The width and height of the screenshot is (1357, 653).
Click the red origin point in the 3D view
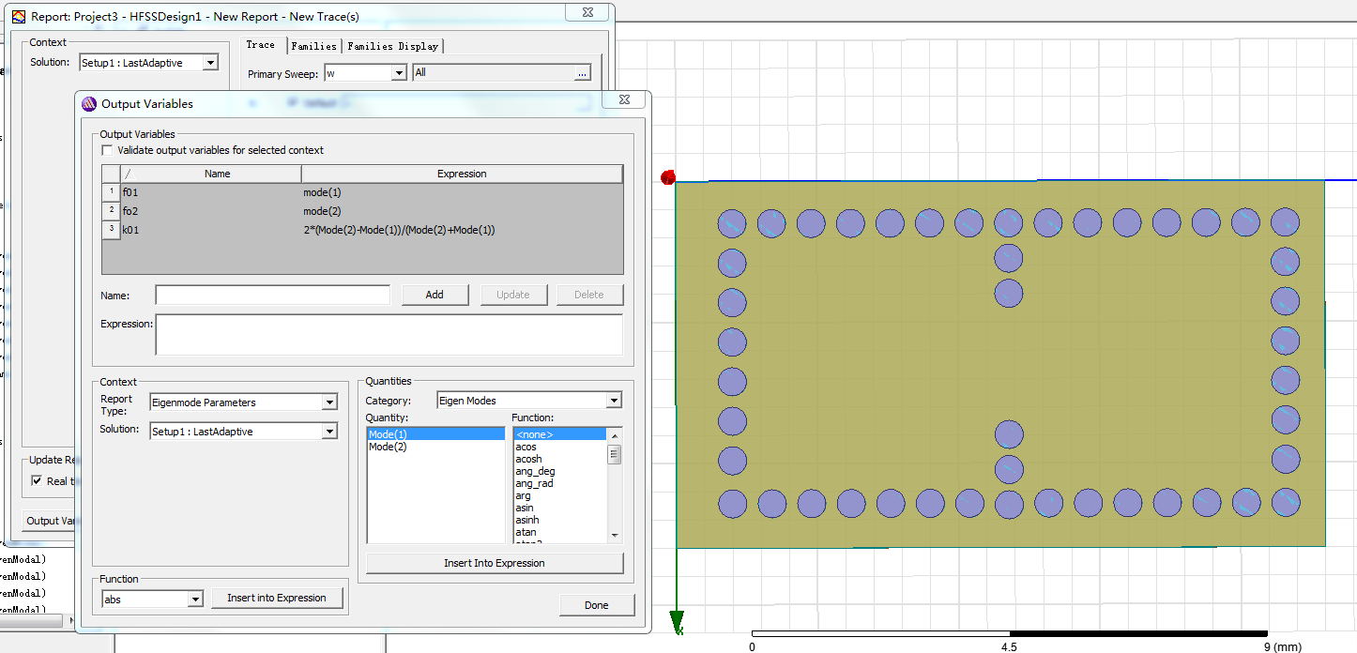(x=668, y=178)
